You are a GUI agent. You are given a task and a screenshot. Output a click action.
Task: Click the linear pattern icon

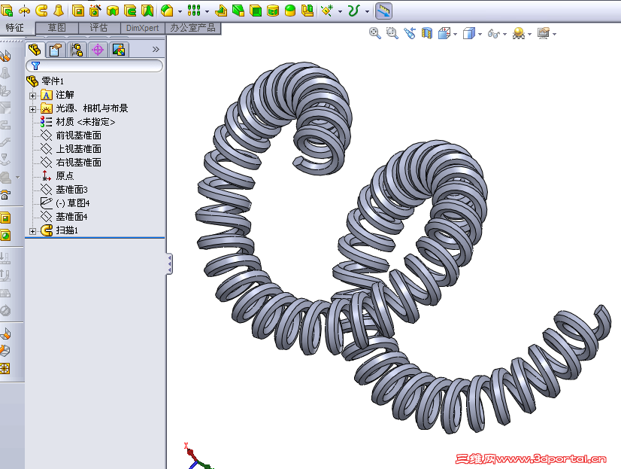tap(194, 11)
